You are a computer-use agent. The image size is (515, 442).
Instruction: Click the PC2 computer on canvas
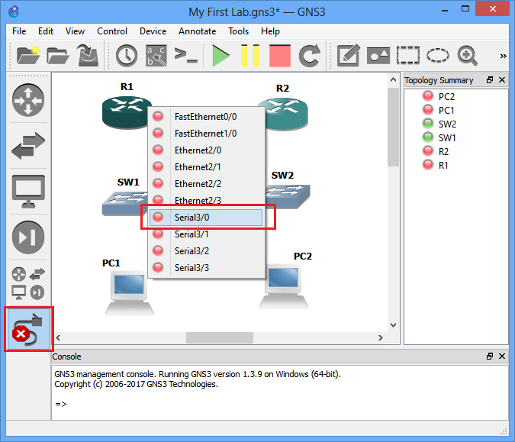(284, 286)
